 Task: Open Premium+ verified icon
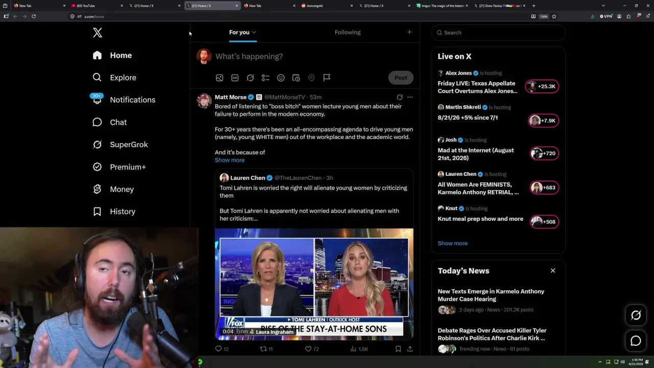[97, 167]
